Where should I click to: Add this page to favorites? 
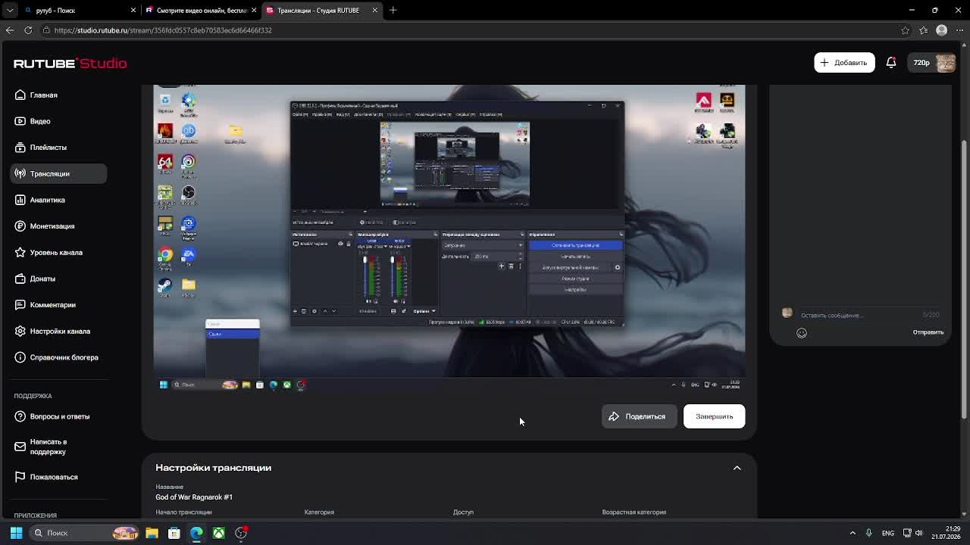905,30
